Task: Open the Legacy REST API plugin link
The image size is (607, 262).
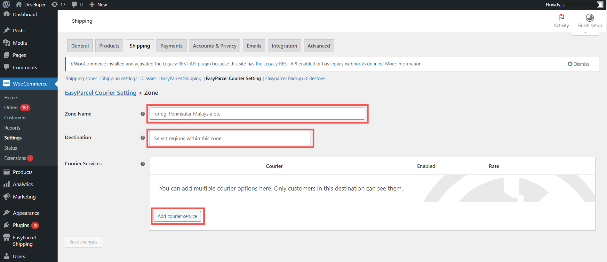Action: [183, 64]
